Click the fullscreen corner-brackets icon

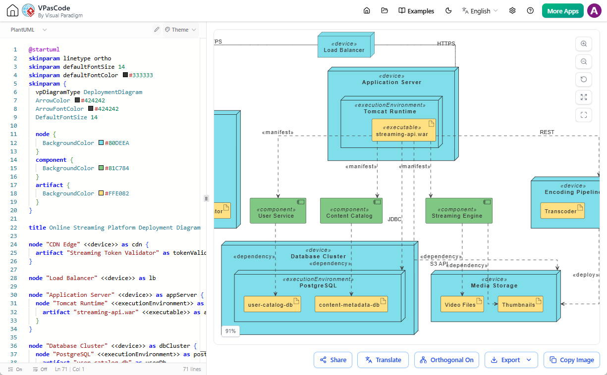[584, 115]
